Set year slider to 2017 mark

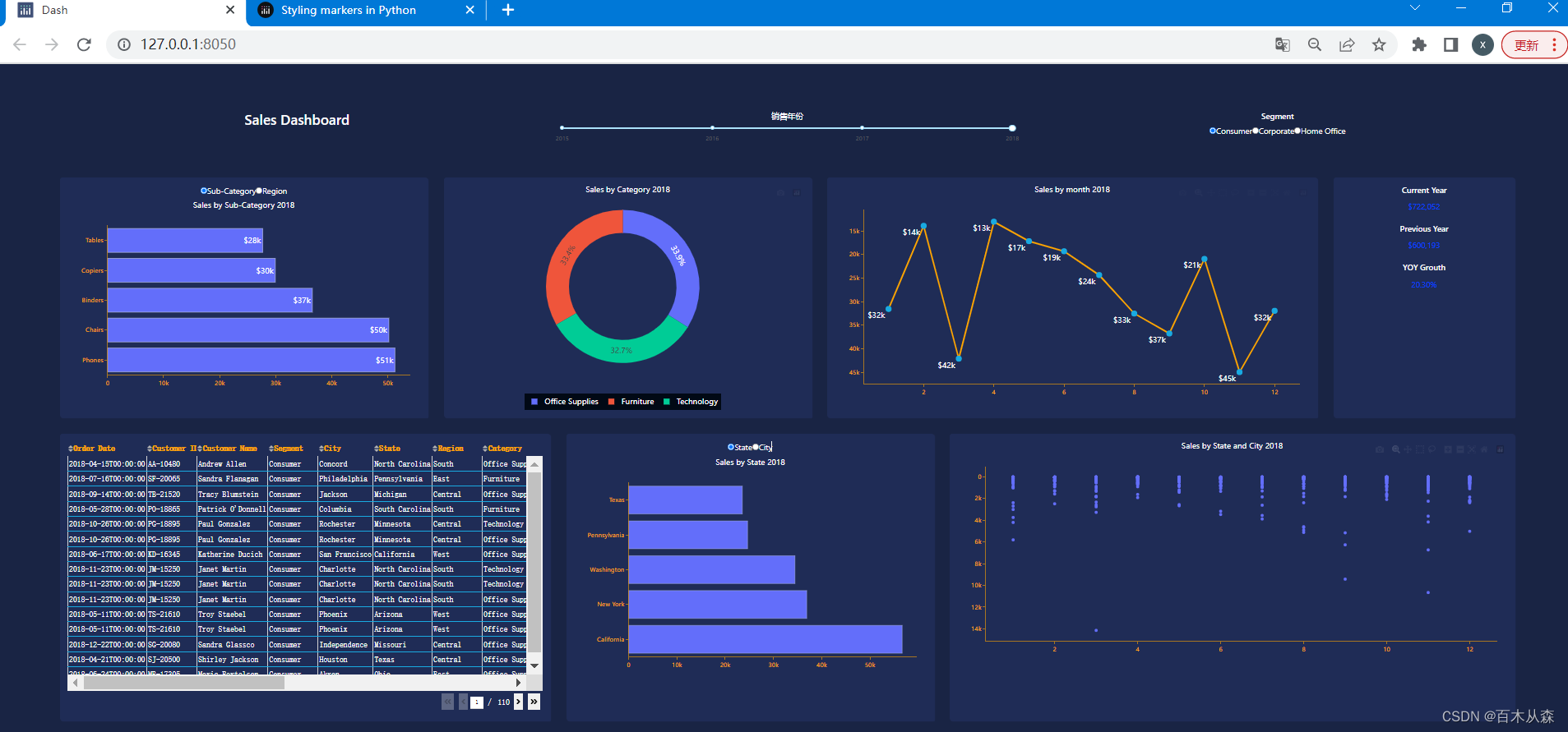tap(862, 128)
